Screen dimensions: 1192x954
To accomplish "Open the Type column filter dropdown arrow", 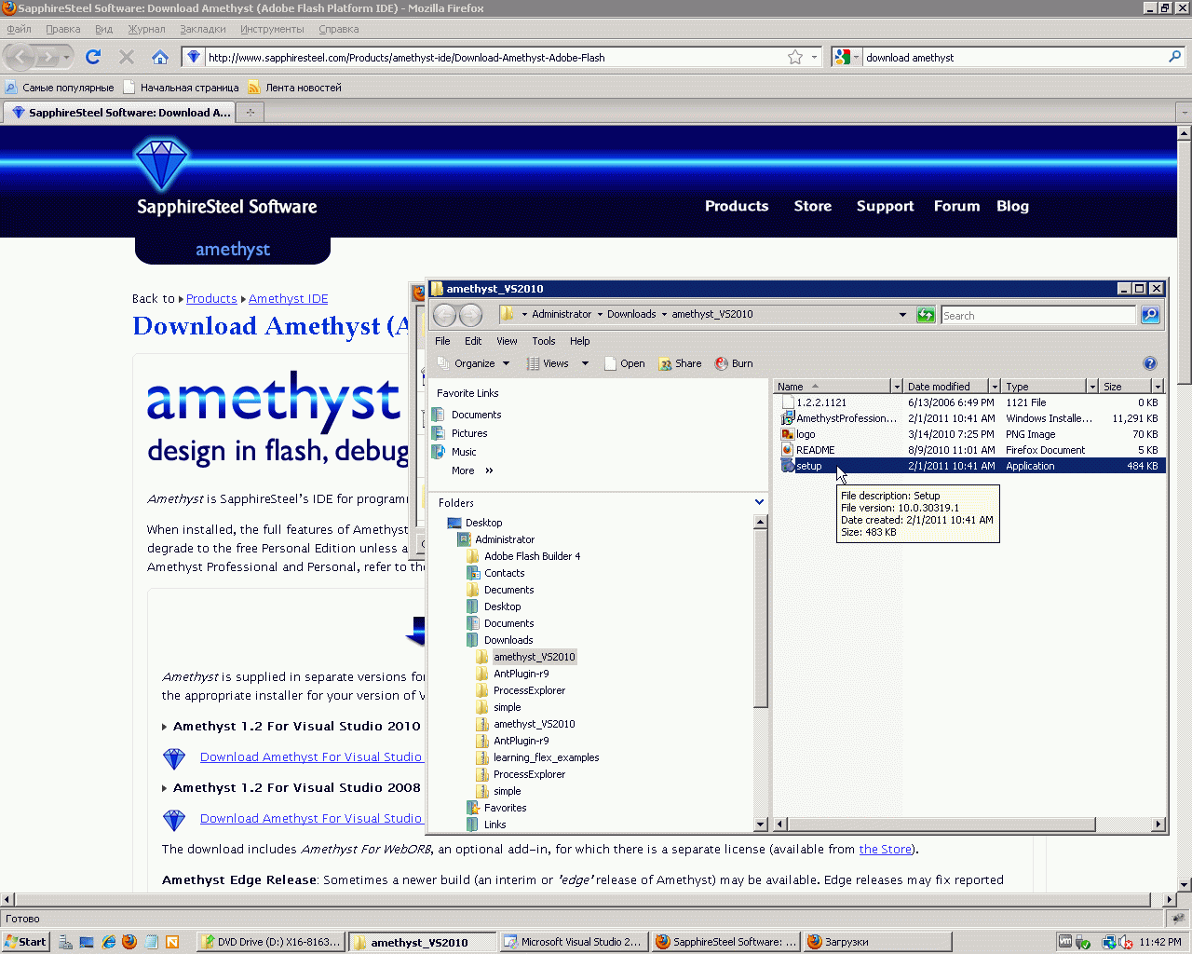I will (x=1092, y=387).
